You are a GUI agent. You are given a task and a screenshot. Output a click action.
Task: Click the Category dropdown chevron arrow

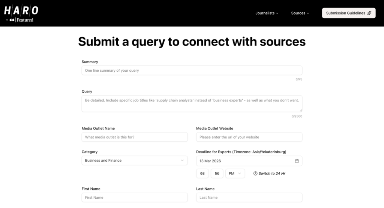[x=182, y=161]
